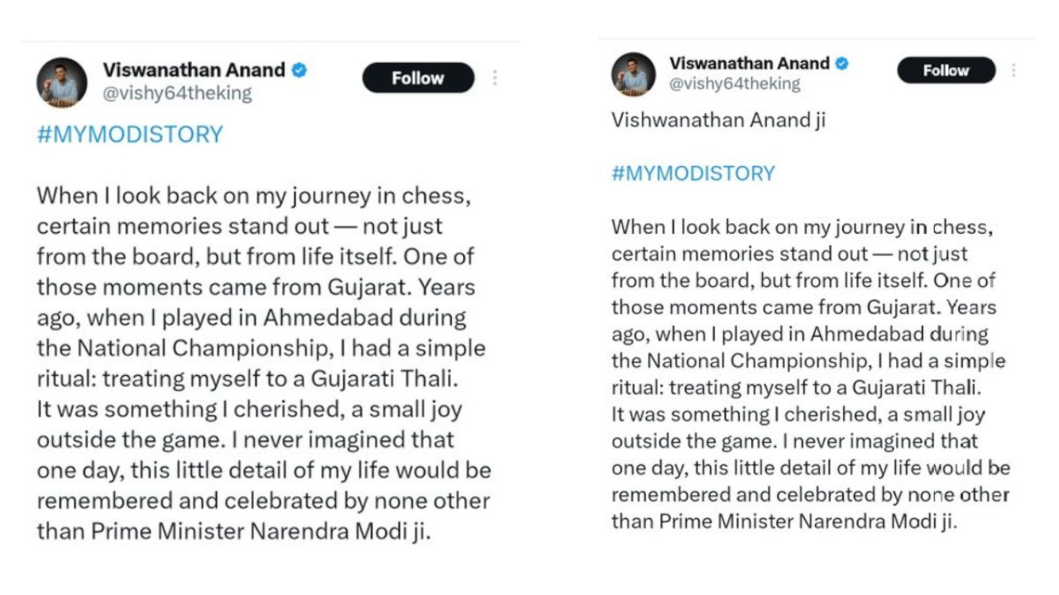Open the #MYMODISTORY hashtag on the right
Image resolution: width=1059 pixels, height=595 pixels.
click(692, 174)
